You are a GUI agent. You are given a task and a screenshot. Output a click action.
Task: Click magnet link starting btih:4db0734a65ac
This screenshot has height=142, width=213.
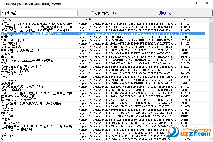click(127, 24)
